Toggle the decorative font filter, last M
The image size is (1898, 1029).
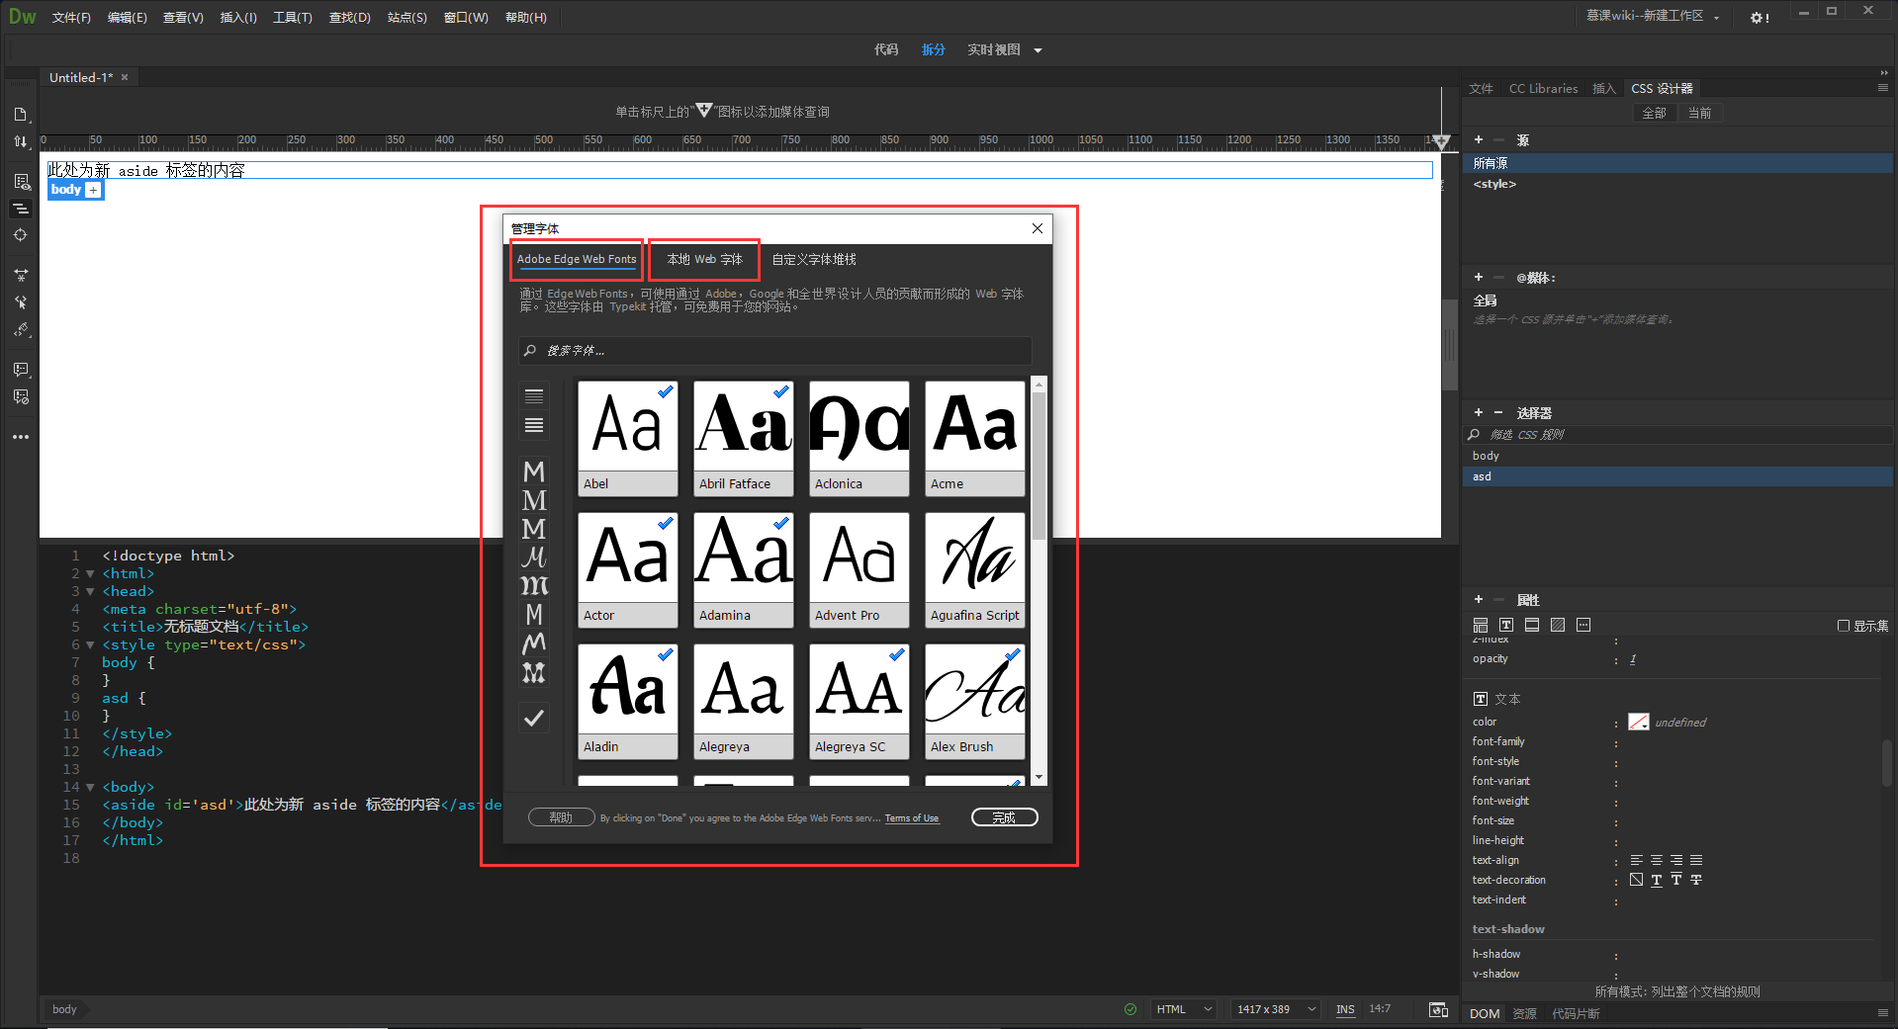point(534,672)
